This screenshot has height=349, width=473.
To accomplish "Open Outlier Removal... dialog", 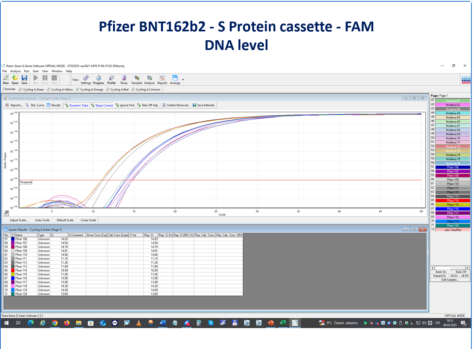I will click(x=176, y=105).
